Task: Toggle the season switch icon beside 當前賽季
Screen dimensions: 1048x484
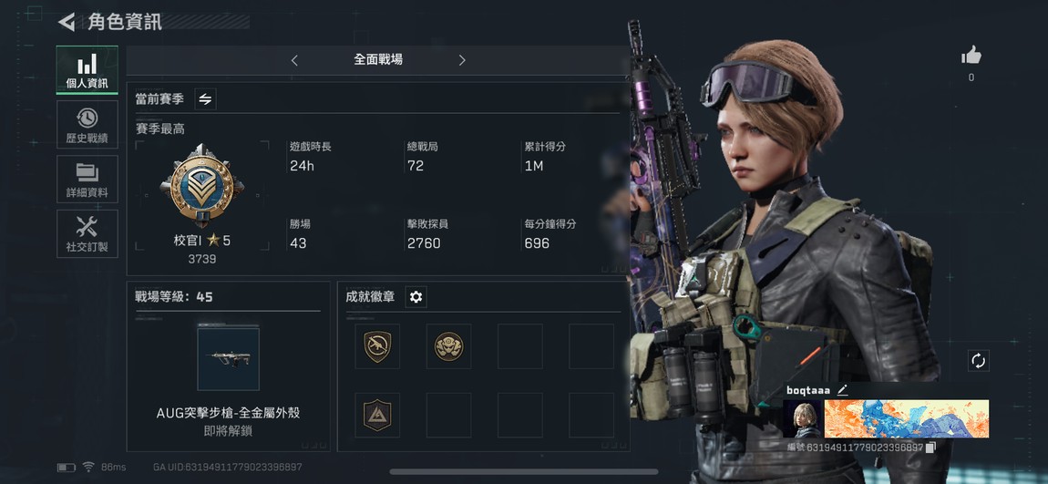Action: (x=205, y=99)
